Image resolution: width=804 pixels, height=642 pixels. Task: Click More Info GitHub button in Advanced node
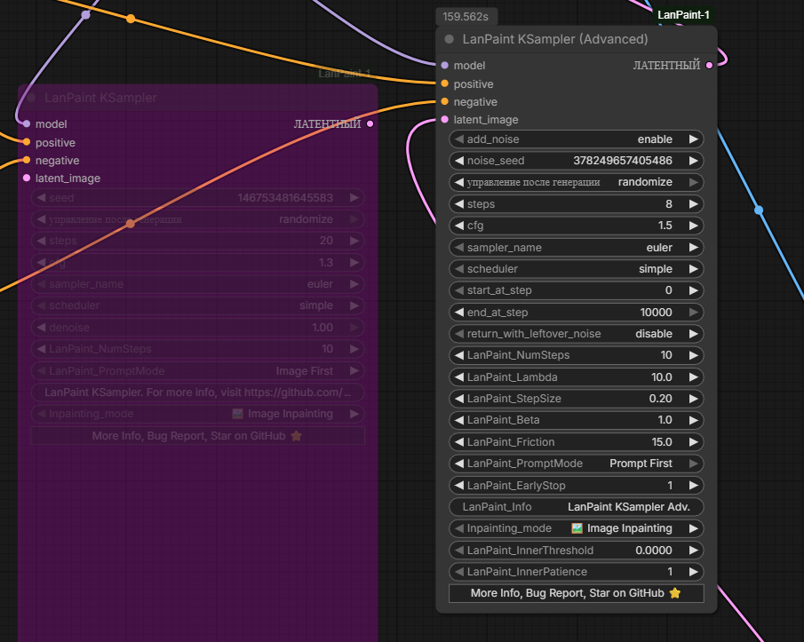576,593
